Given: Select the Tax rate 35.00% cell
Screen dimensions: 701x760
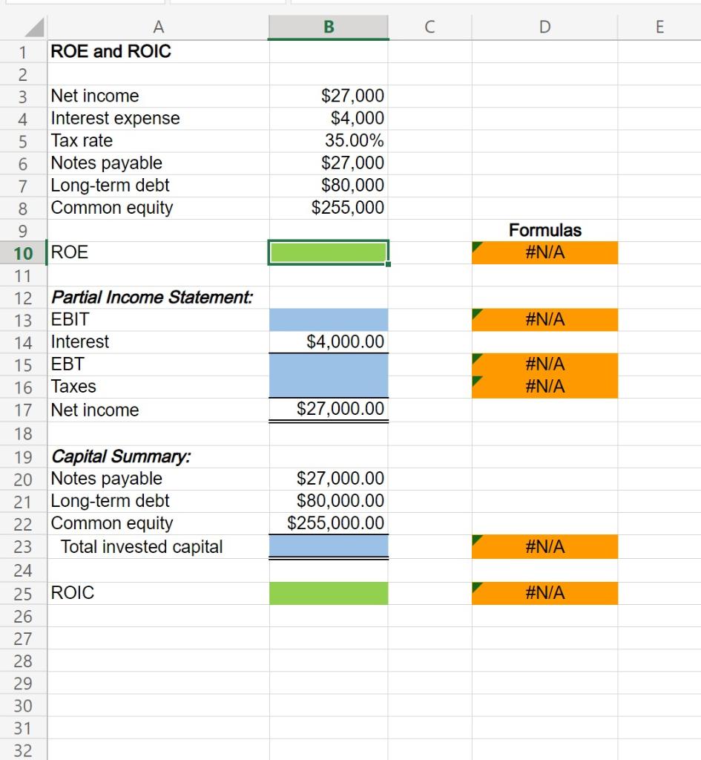Looking at the screenshot, I should click(328, 140).
